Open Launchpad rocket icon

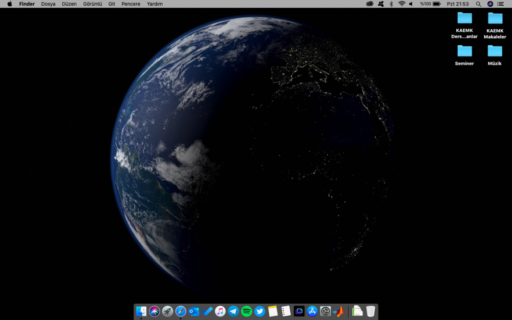pyautogui.click(x=167, y=311)
